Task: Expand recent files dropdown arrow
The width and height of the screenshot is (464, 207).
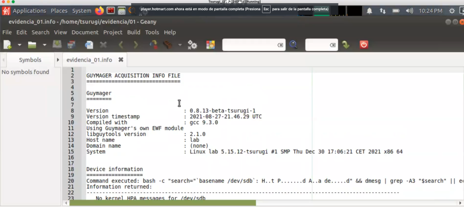Action: tap(44, 45)
